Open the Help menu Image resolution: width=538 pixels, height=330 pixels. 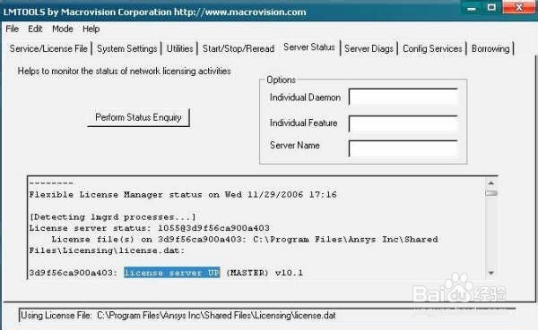point(91,29)
